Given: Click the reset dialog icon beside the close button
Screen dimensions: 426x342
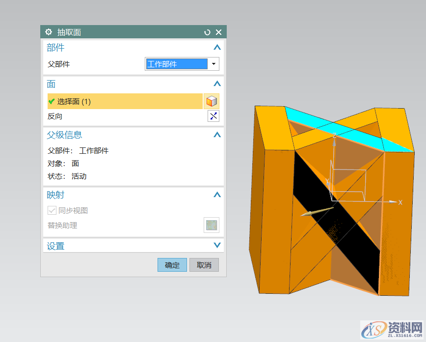Looking at the screenshot, I should 207,31.
